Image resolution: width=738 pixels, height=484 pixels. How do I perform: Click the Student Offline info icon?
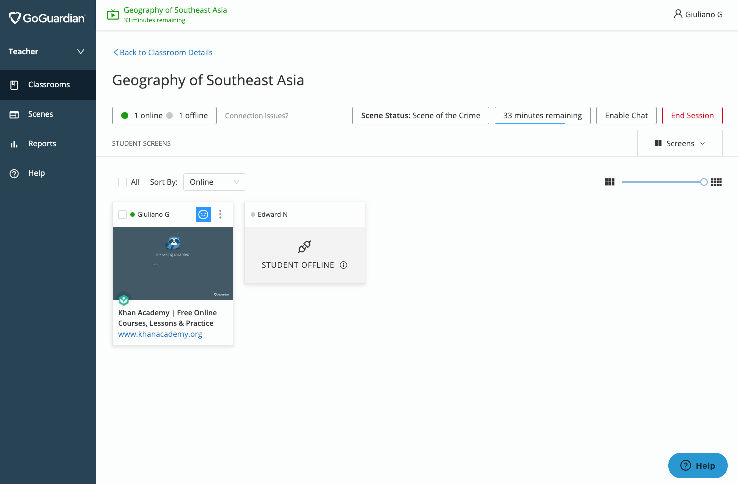tap(344, 265)
